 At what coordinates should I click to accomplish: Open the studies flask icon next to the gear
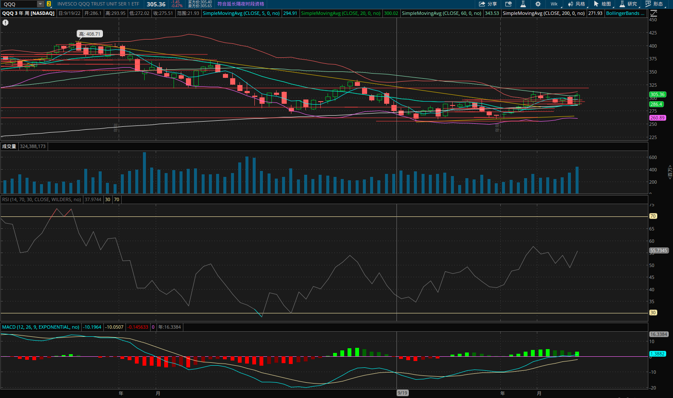(x=523, y=4)
